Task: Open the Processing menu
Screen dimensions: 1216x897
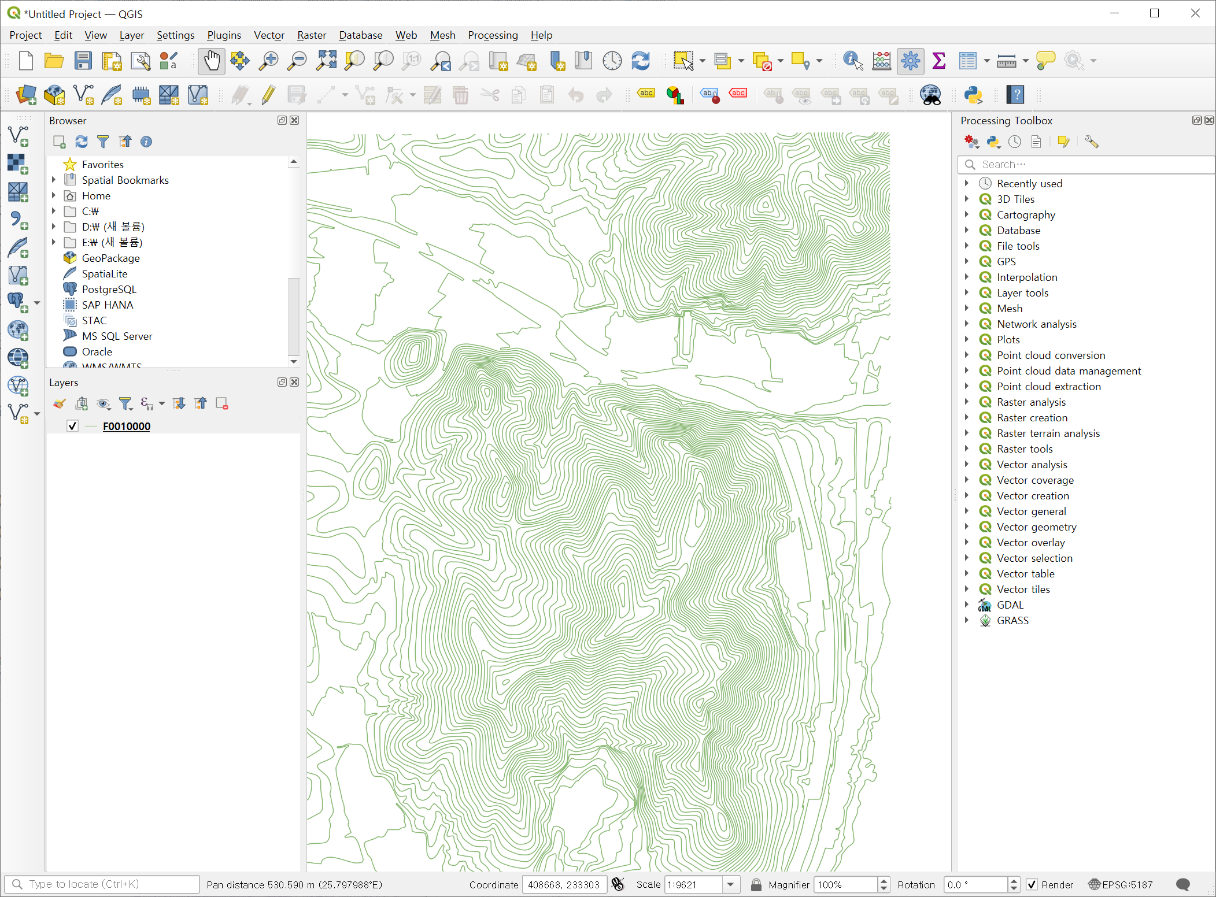Action: click(492, 35)
